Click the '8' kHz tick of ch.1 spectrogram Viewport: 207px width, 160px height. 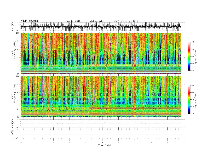[x=18, y=41]
